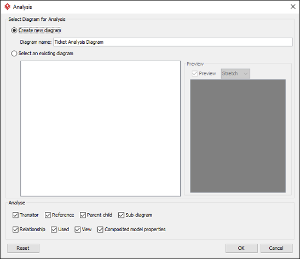Confirm with the OK button
300x259 pixels.
241,248
